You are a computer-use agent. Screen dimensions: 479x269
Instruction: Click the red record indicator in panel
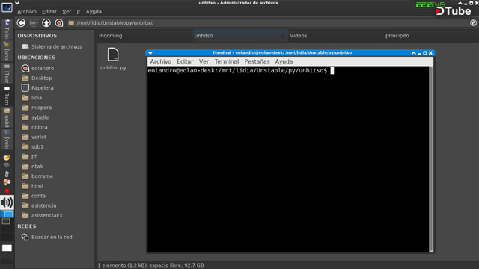[7, 191]
